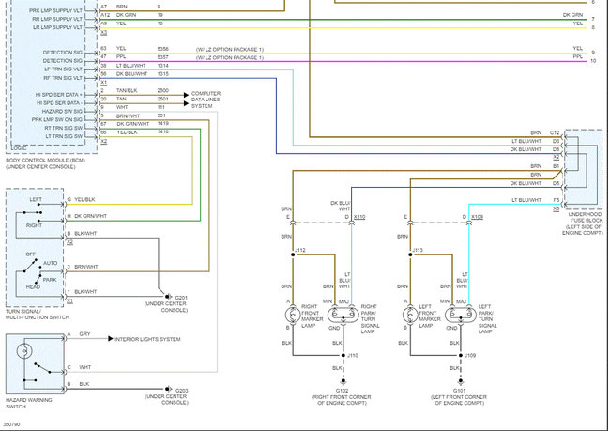
Task: Select the left park/turn signal lamp symbol
Action: [x=461, y=315]
